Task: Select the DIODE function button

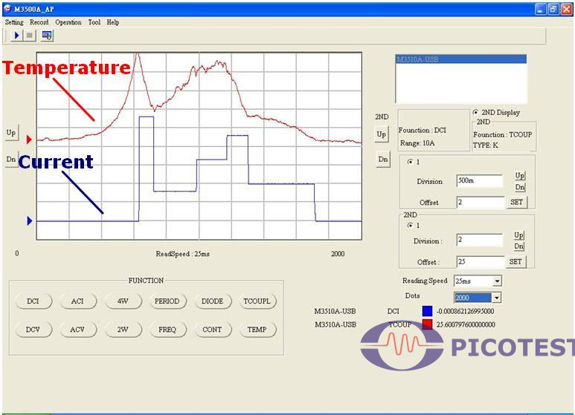Action: [x=212, y=301]
